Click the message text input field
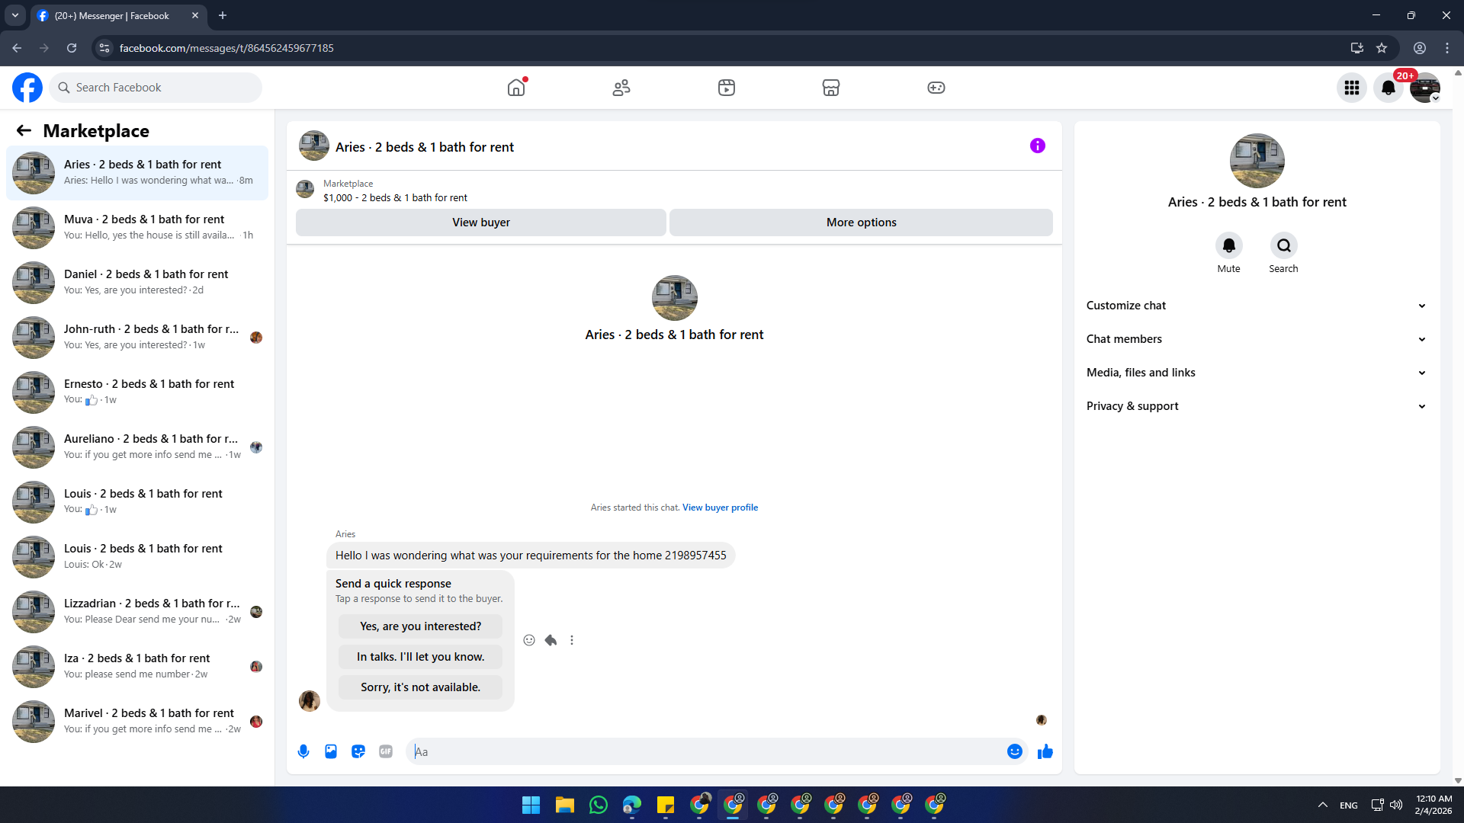 tap(709, 751)
